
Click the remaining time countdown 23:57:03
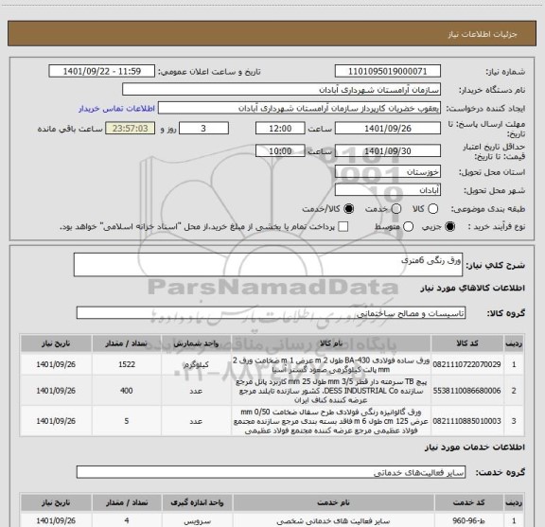131,129
